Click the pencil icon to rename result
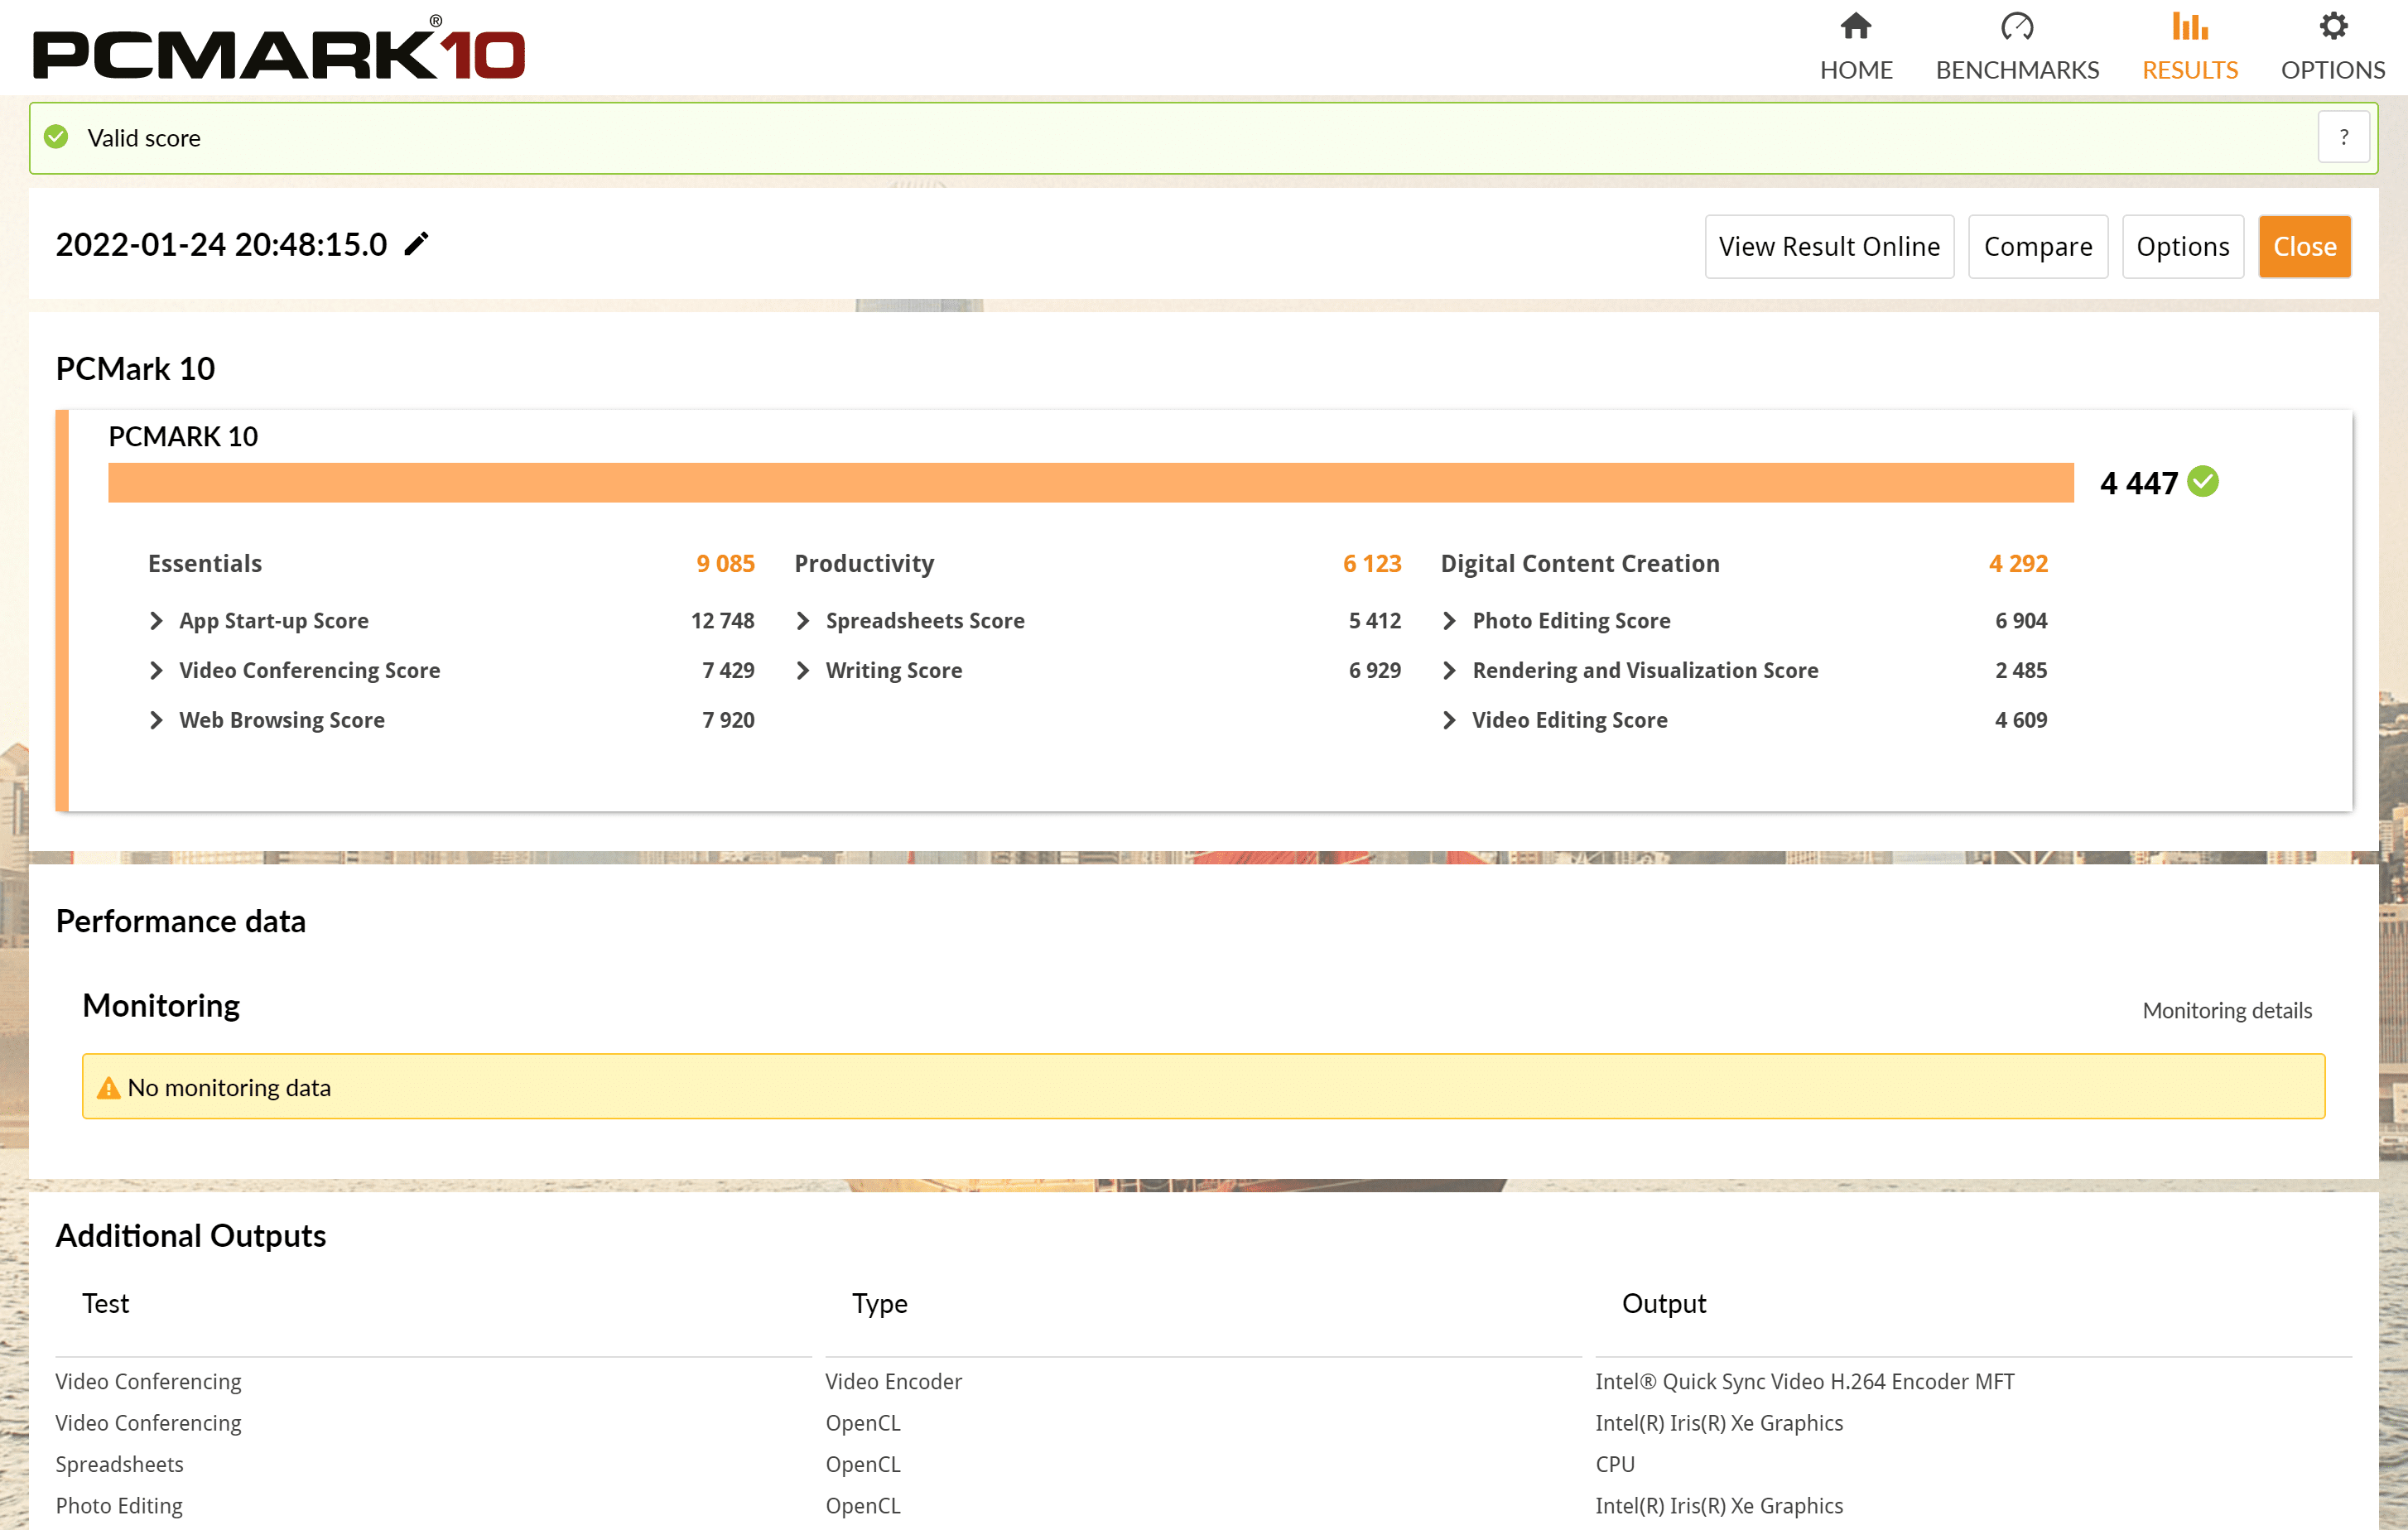The height and width of the screenshot is (1530, 2408). coord(416,244)
